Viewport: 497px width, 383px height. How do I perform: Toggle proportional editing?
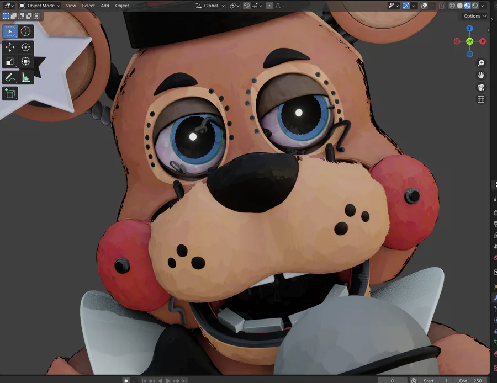(269, 6)
